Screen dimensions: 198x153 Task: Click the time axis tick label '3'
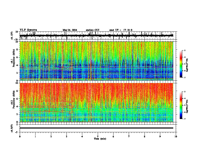[66, 136]
